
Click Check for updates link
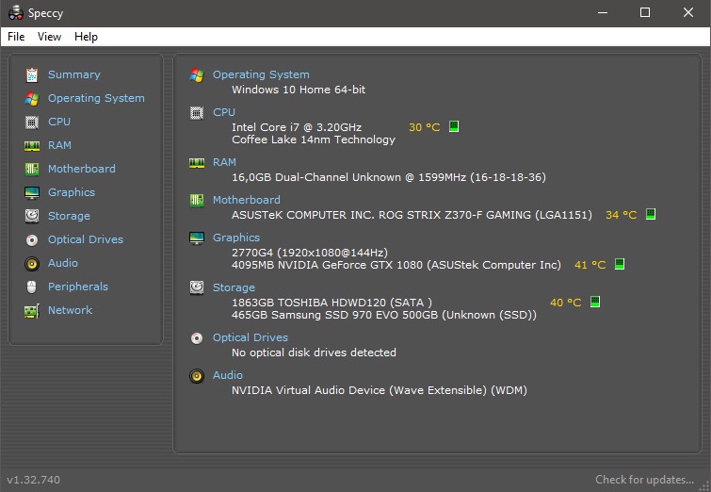[649, 480]
